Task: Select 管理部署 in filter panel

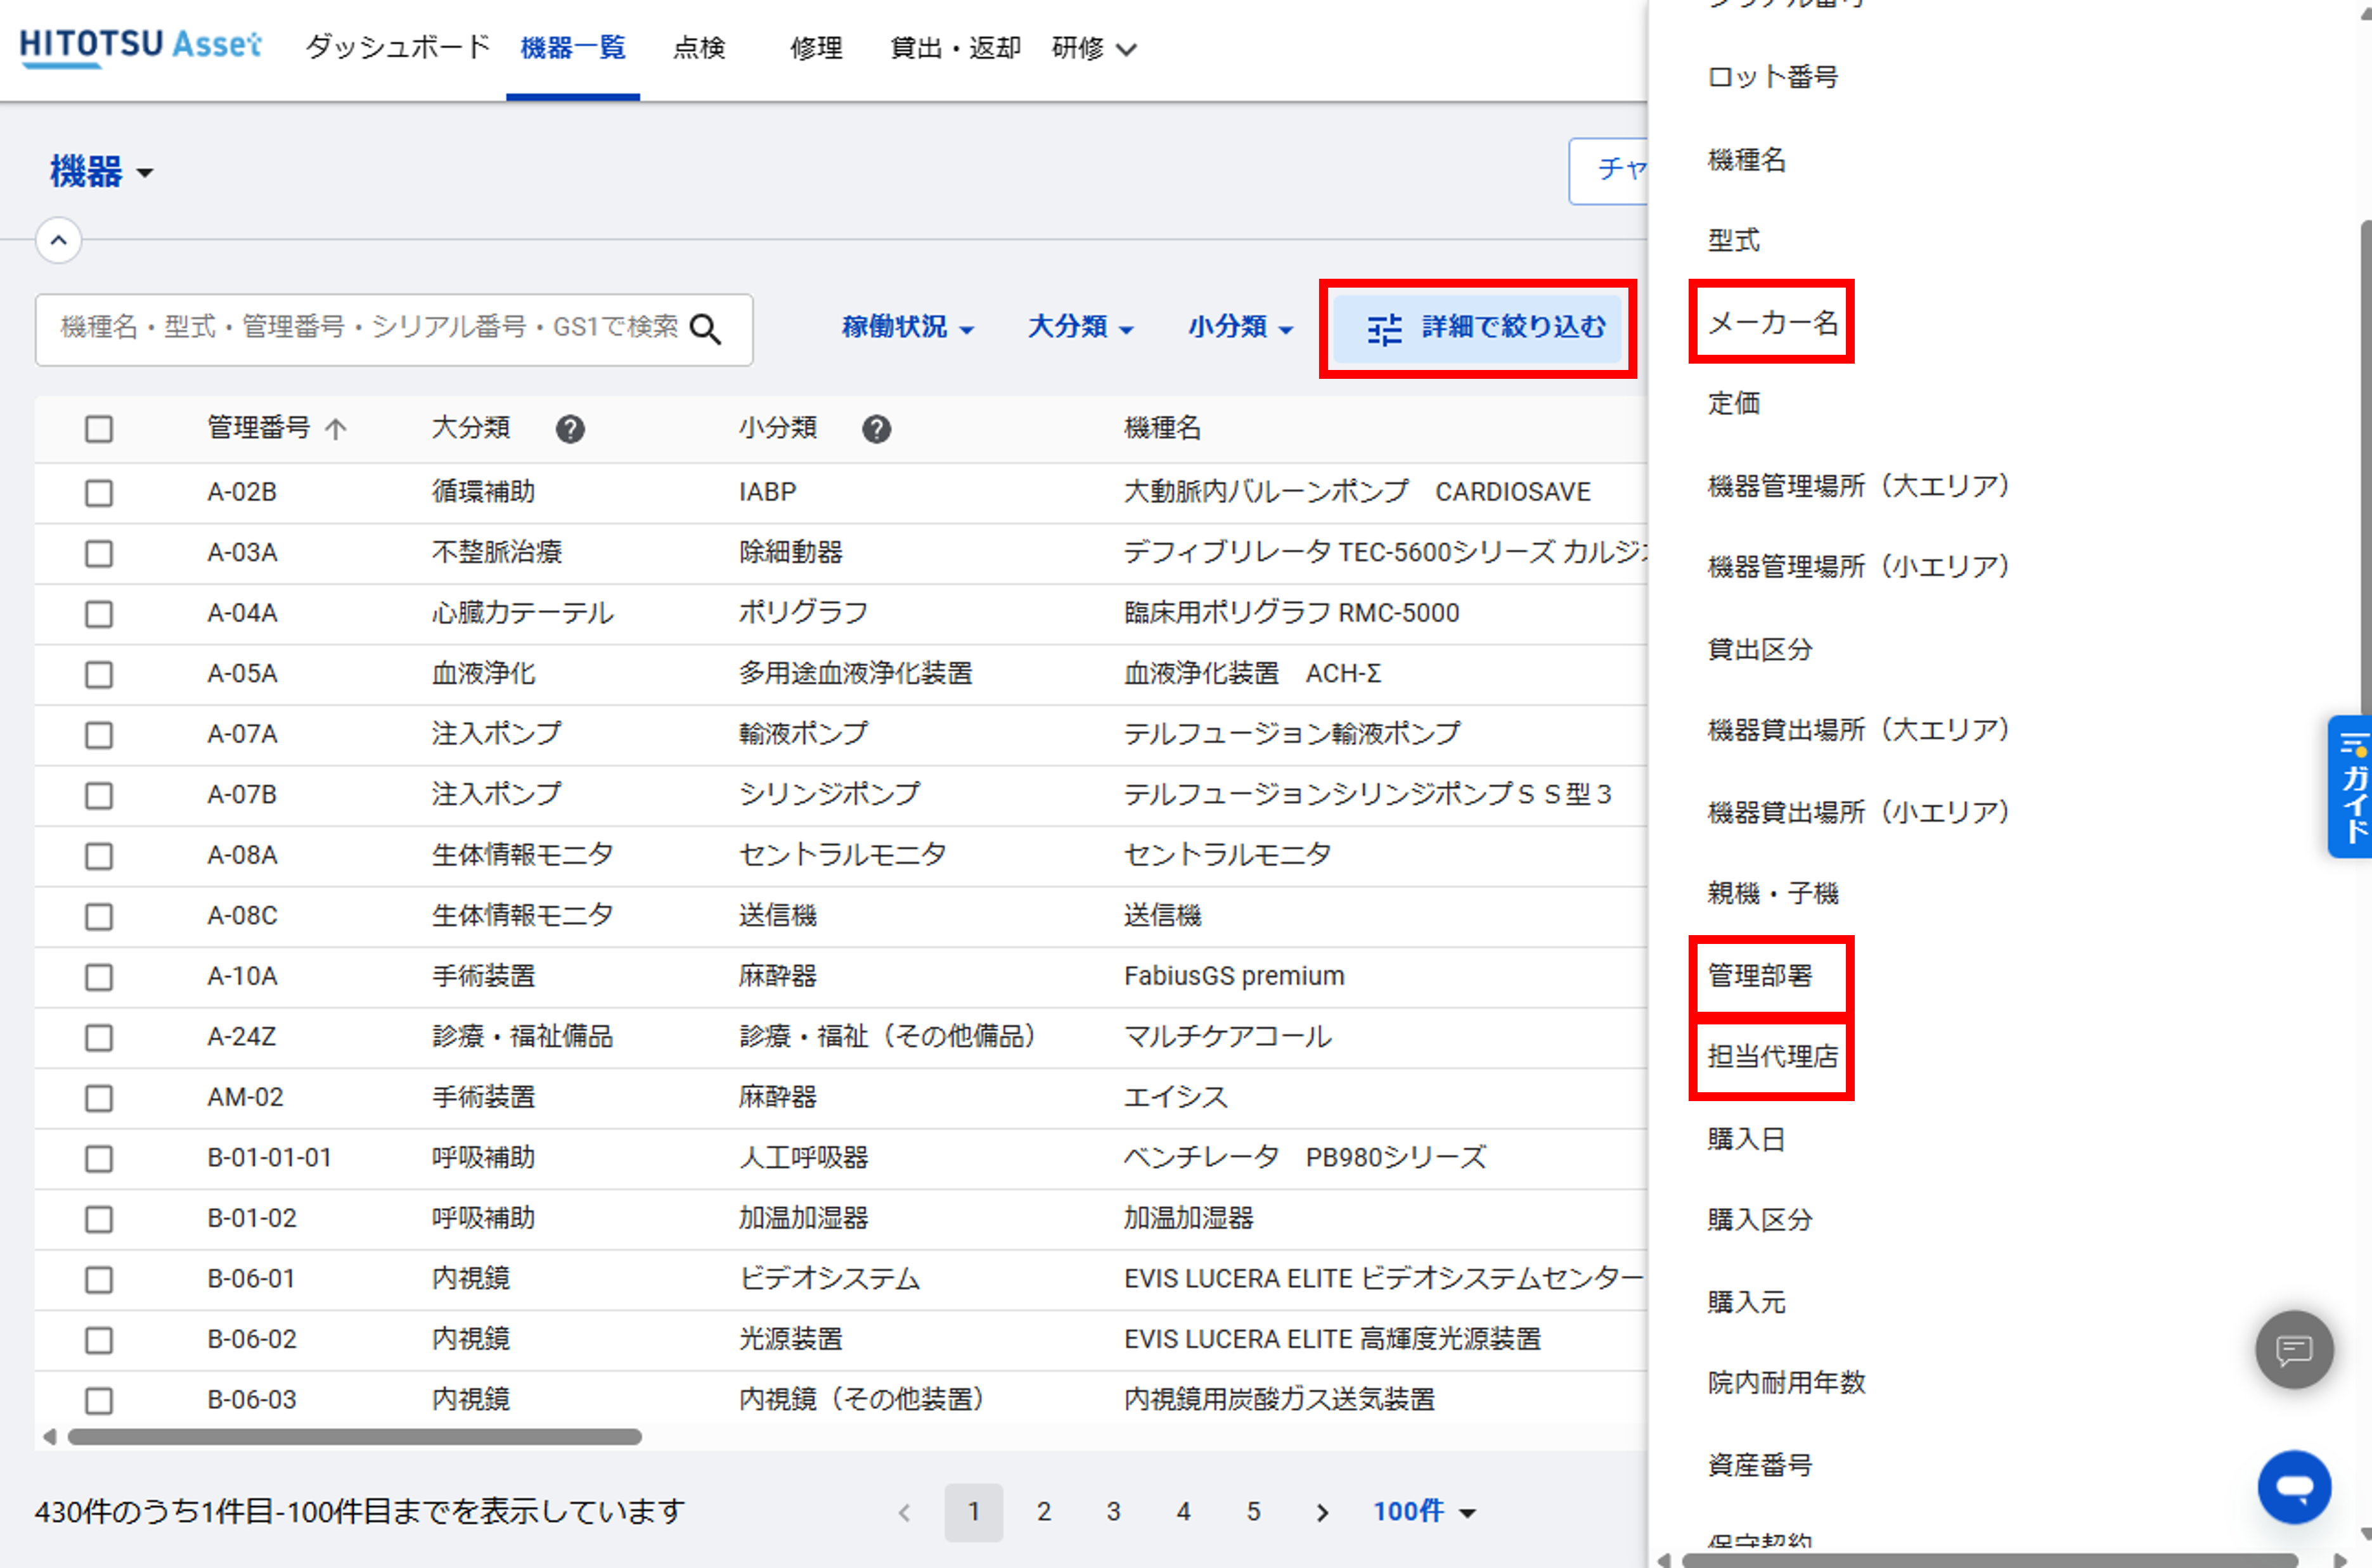Action: click(1760, 975)
